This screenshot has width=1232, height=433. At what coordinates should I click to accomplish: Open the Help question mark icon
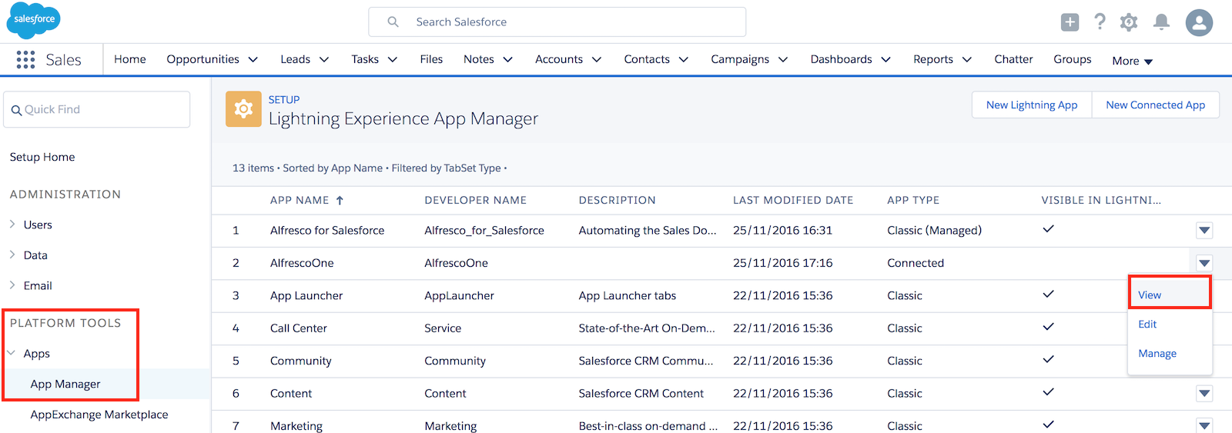pos(1100,22)
